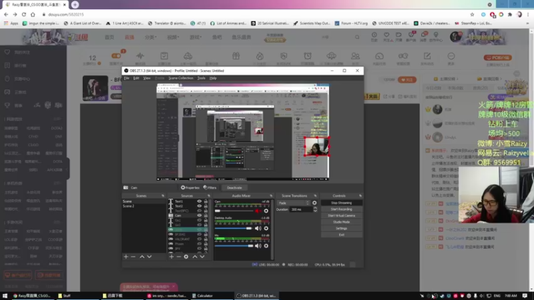Click Start Recording in Controls

coord(341,209)
